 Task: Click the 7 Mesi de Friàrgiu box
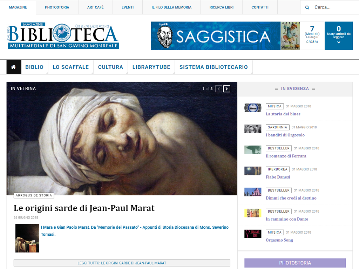[312, 36]
